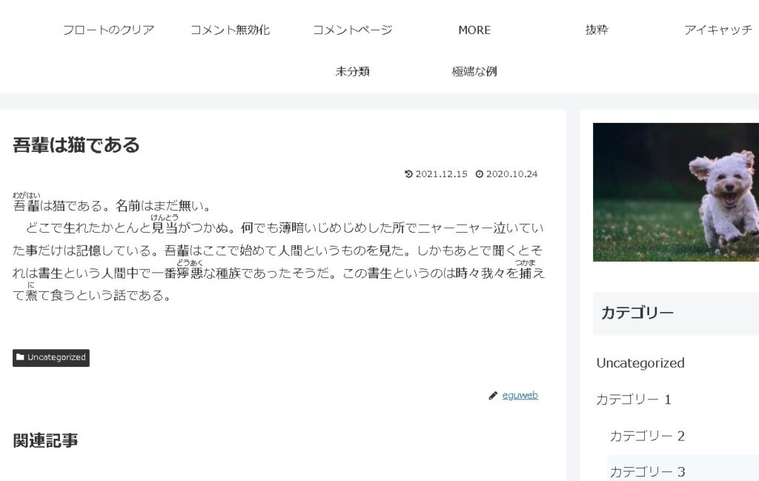Select Uncategorized in the sidebar categories
This screenshot has width=759, height=481.
pos(640,363)
